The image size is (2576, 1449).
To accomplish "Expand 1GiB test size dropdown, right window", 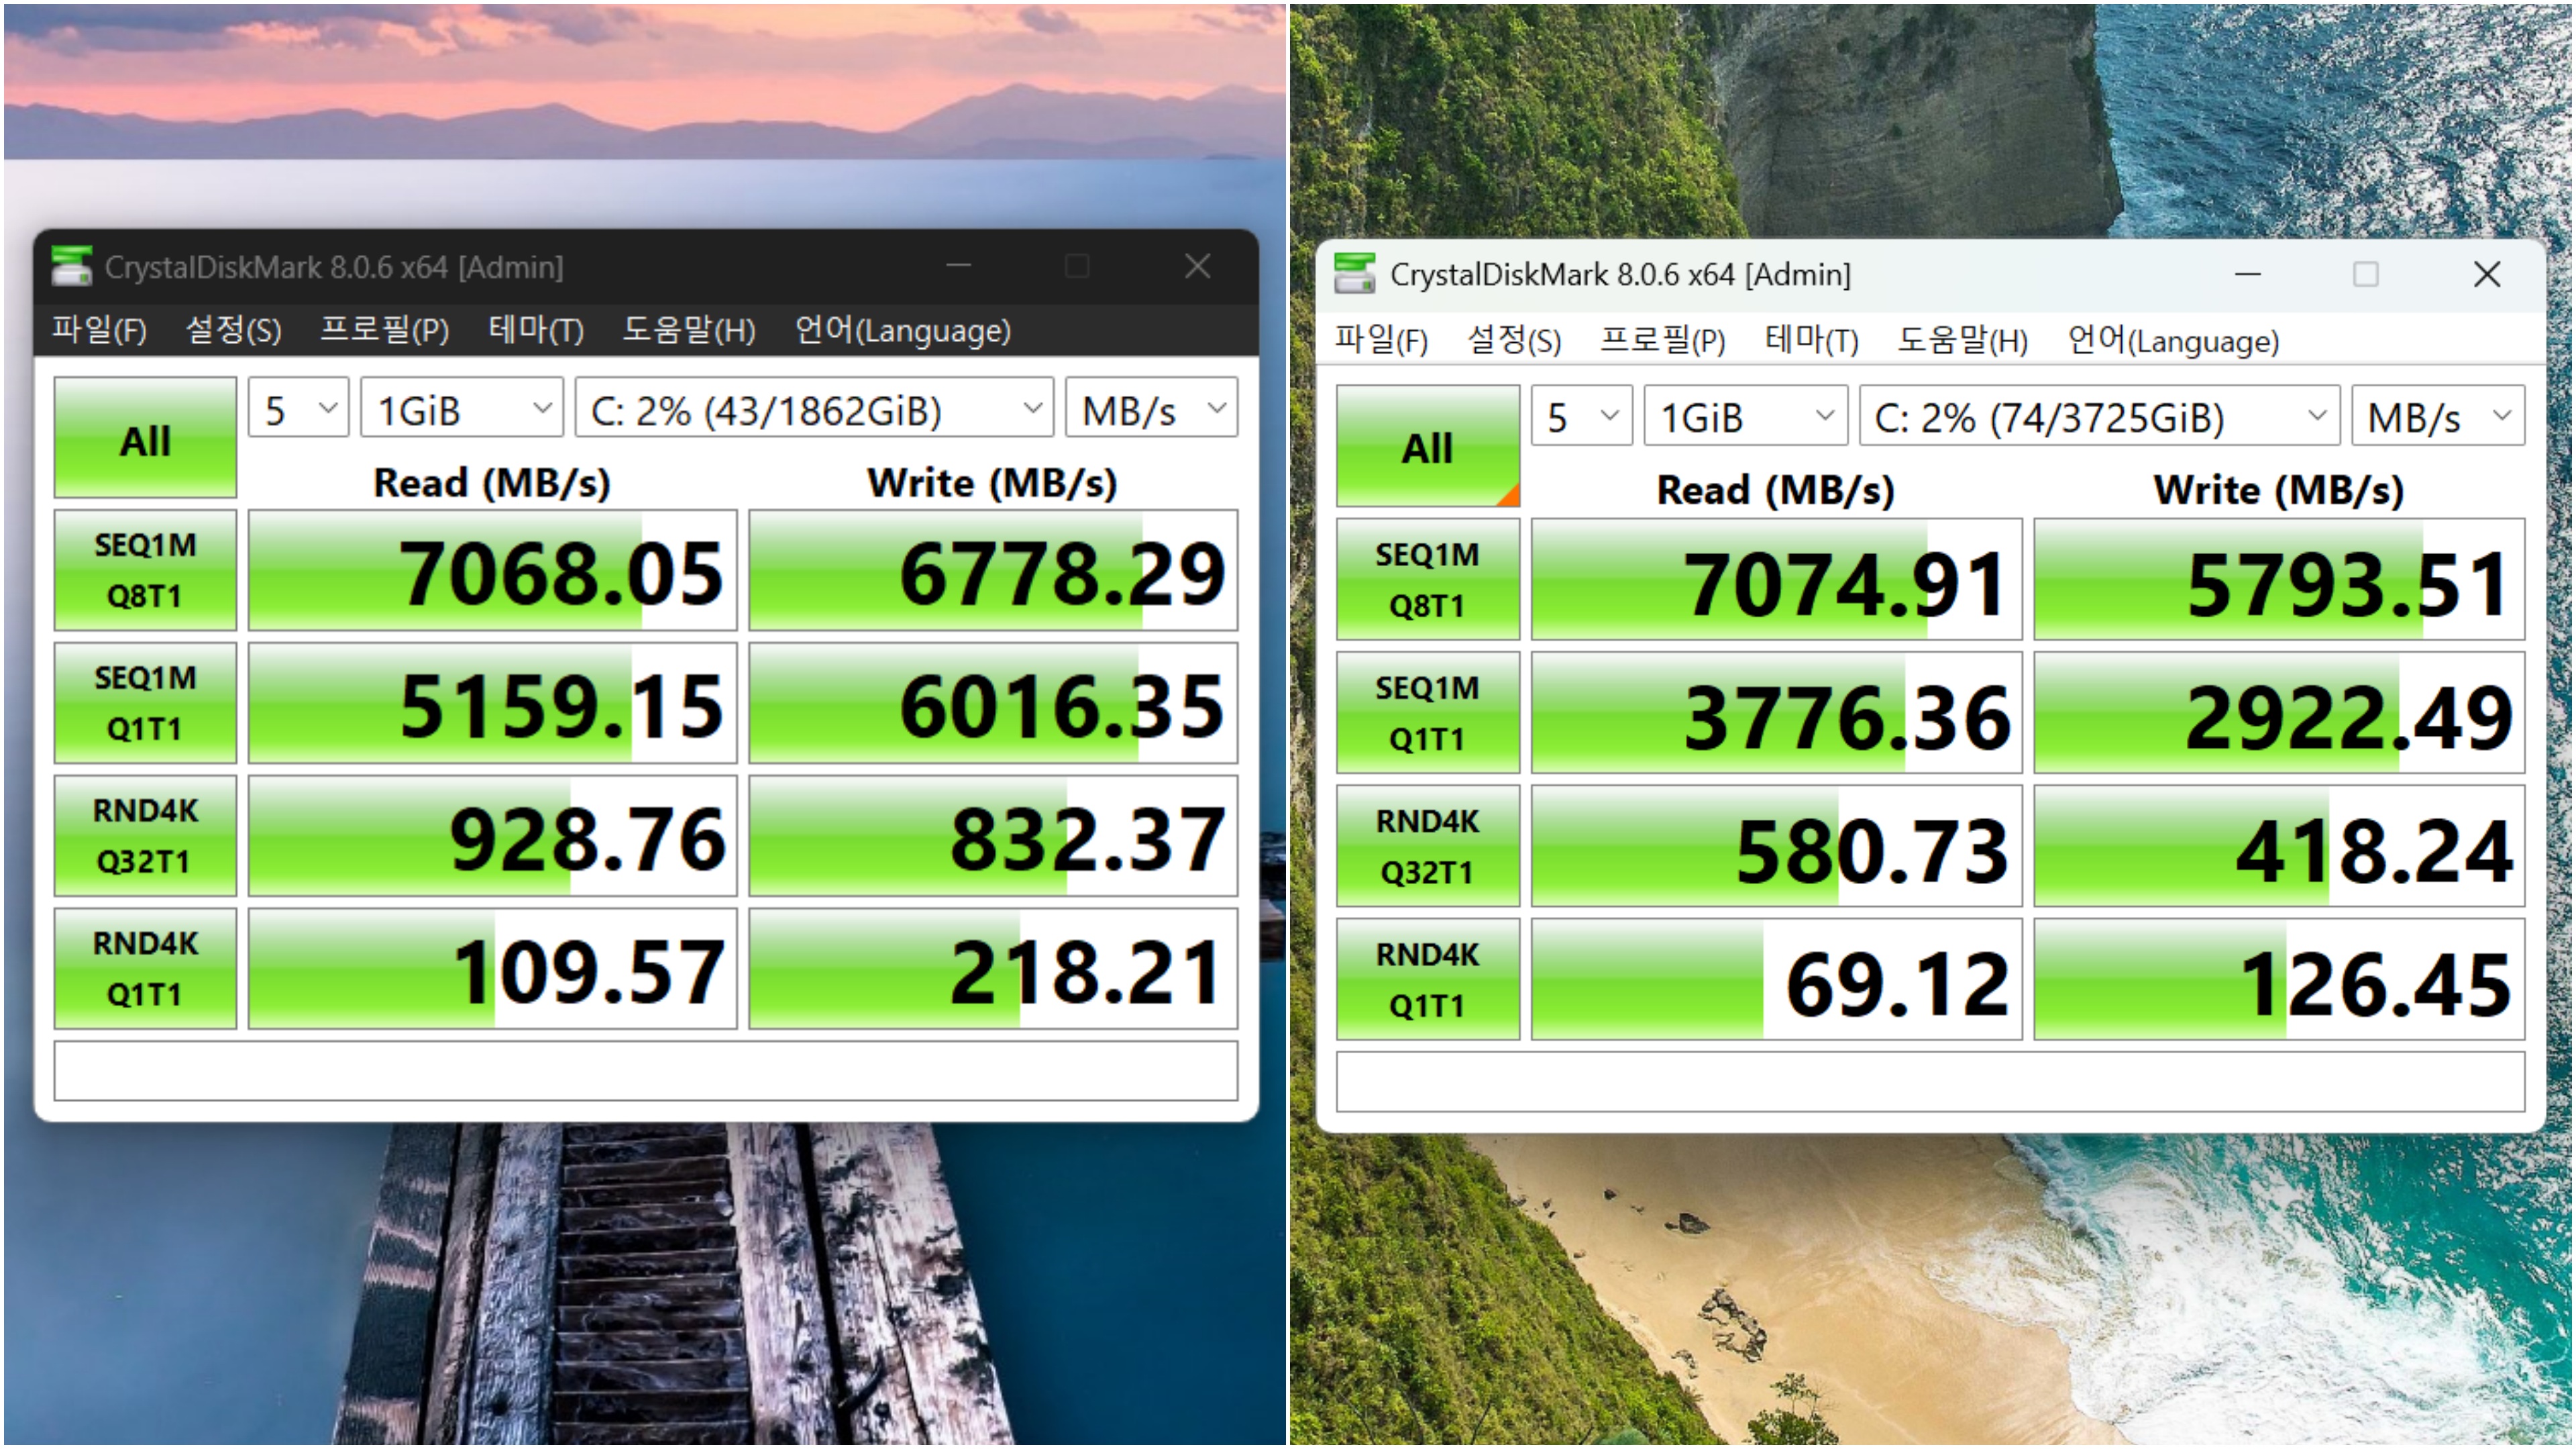I will (1745, 416).
